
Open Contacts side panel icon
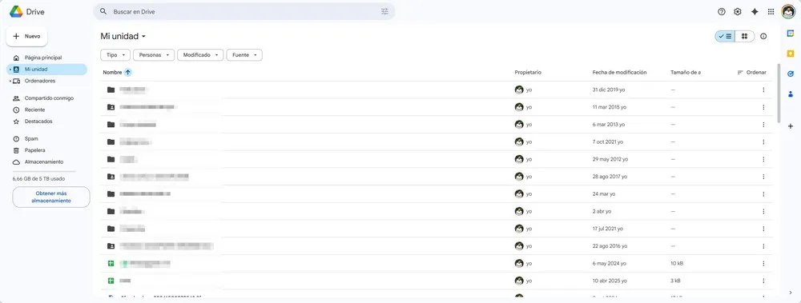pos(791,94)
